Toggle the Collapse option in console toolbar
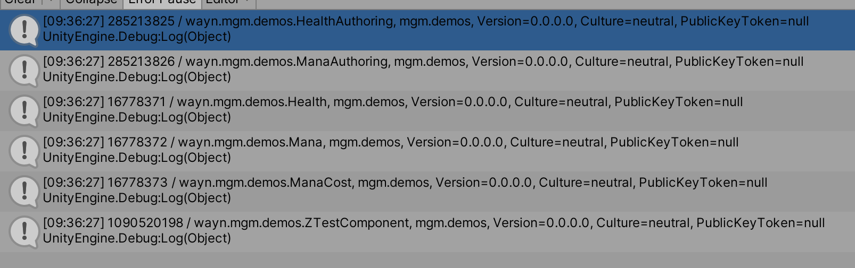The image size is (855, 268). point(92,3)
